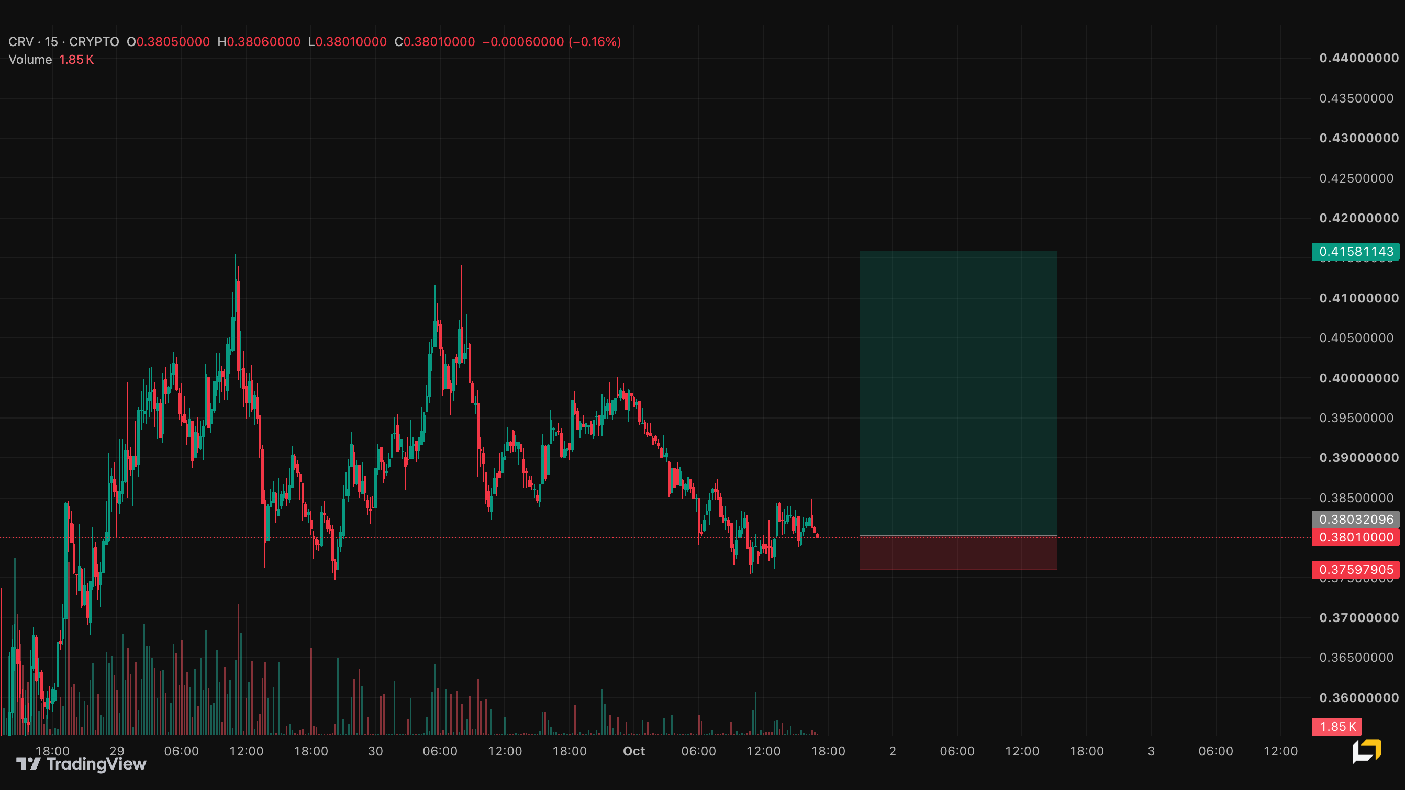Screen dimensions: 1405x790
Task: Click the yellow-white logo icon bottom right
Action: [x=1367, y=751]
